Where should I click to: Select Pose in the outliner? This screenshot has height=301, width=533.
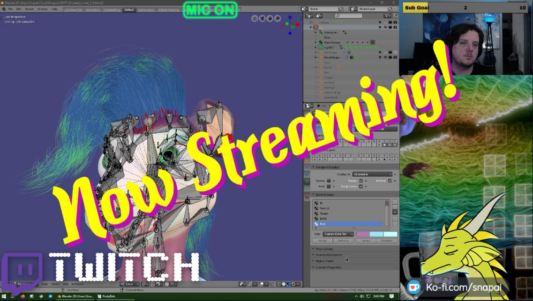point(327,37)
